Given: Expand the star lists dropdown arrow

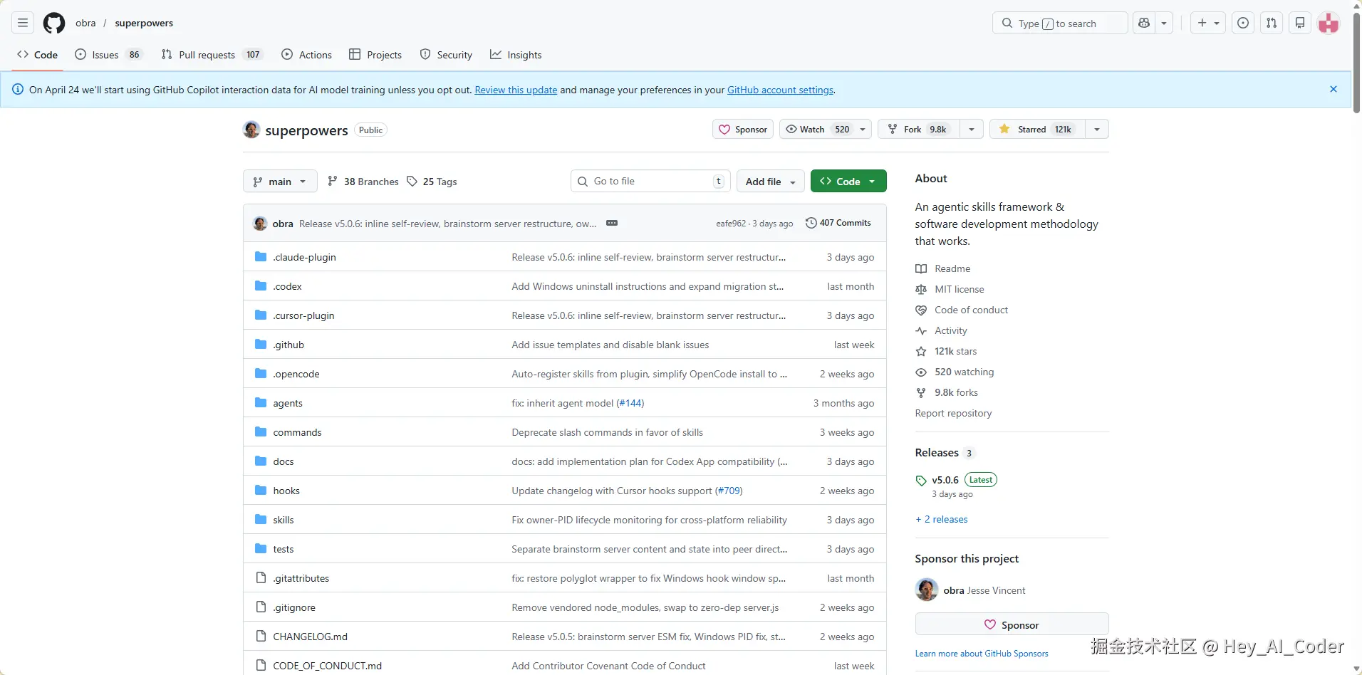Looking at the screenshot, I should (x=1097, y=129).
